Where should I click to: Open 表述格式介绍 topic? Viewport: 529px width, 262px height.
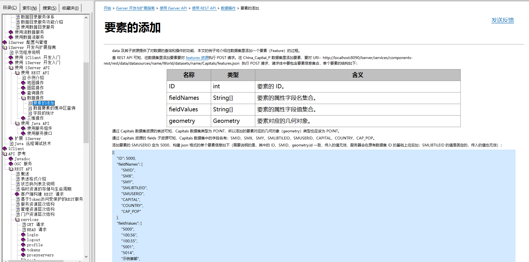[x=33, y=179]
